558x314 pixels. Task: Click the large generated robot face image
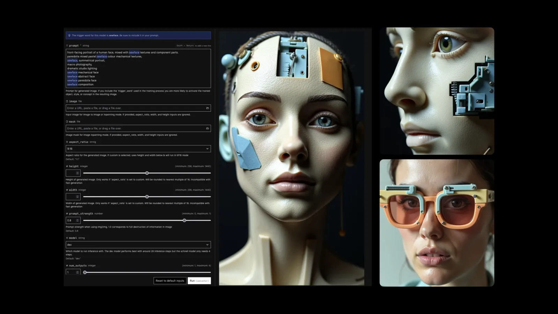(x=292, y=158)
